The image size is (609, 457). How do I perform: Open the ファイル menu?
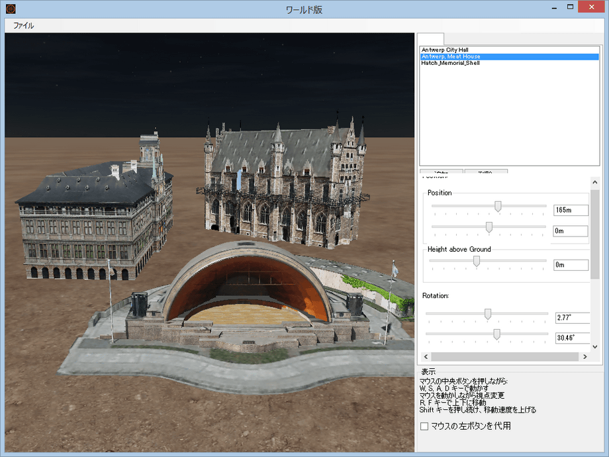click(24, 26)
